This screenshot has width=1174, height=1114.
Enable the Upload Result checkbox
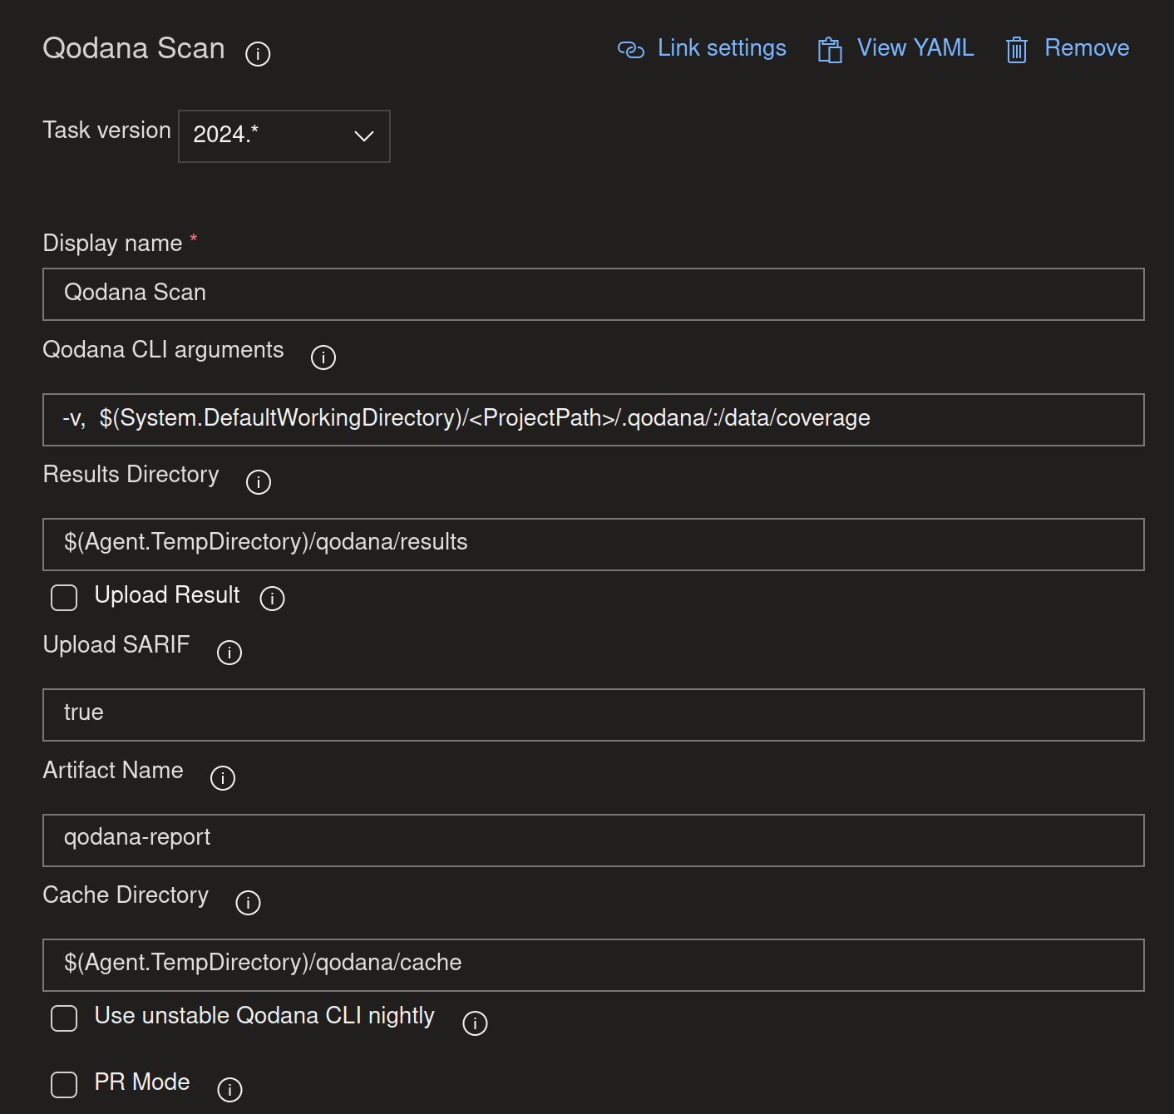coord(64,598)
